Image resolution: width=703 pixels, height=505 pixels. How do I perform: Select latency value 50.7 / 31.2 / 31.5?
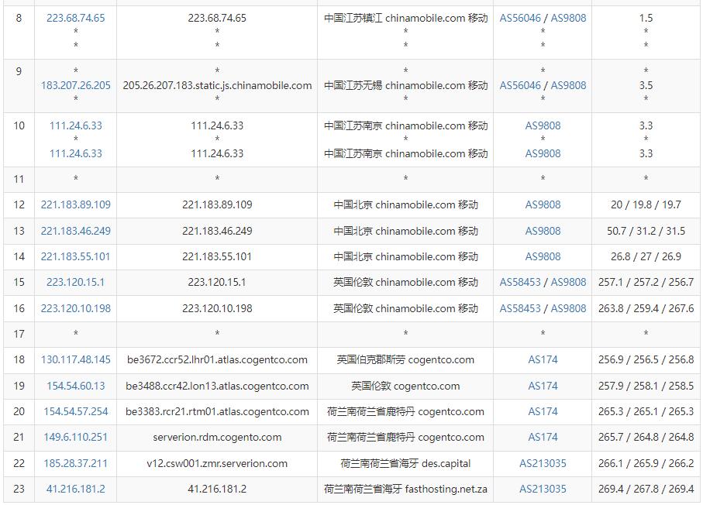646,231
